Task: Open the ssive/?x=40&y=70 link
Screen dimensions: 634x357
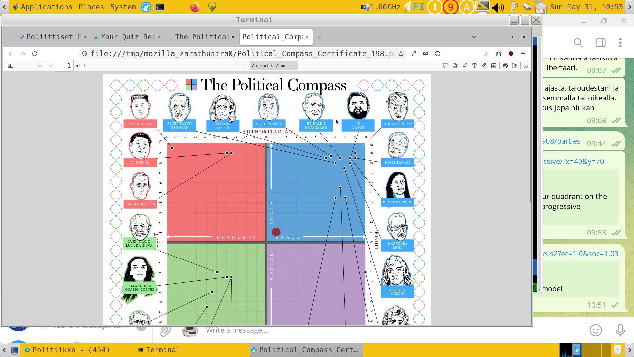Action: click(x=574, y=162)
